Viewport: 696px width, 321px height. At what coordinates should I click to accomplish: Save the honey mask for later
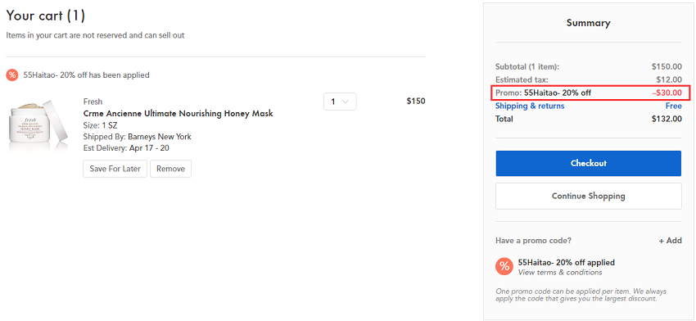click(115, 169)
